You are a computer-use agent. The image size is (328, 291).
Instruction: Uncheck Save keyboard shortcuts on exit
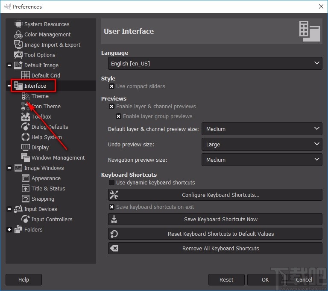pyautogui.click(x=111, y=207)
